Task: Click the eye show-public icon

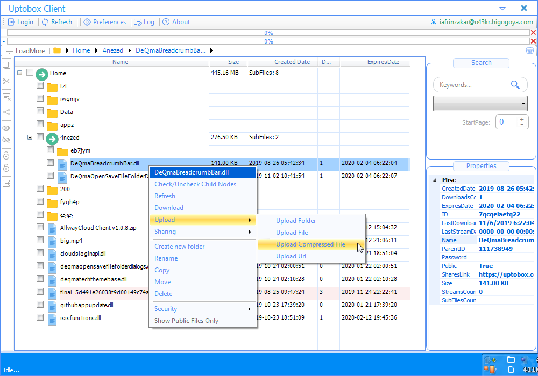Action: click(x=6, y=128)
